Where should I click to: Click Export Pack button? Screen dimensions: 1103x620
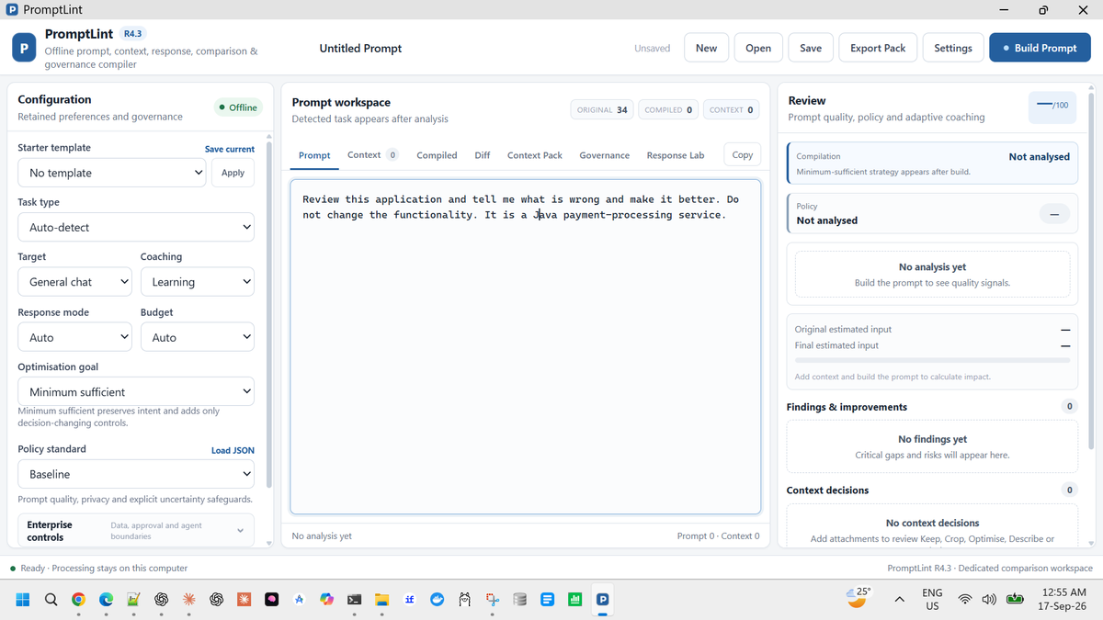pyautogui.click(x=878, y=48)
